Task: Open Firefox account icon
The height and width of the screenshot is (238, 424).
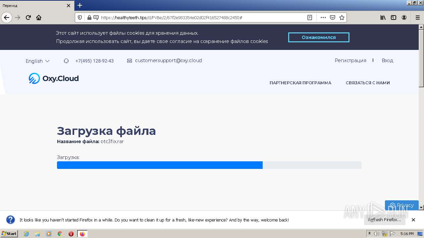Action: click(404, 18)
